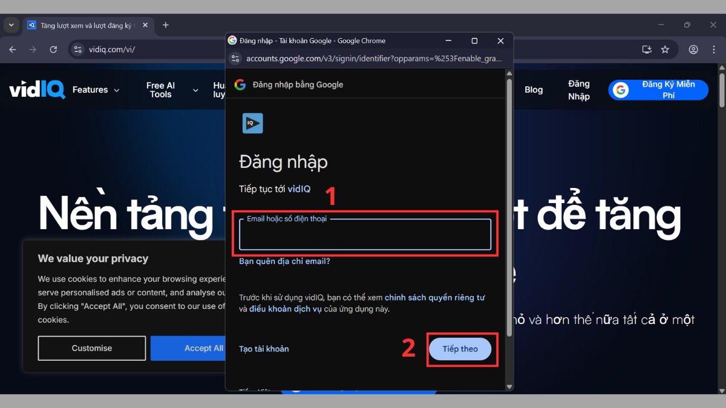The image size is (726, 408).
Task: Click the Đăng nhập heading text
Action: click(283, 162)
